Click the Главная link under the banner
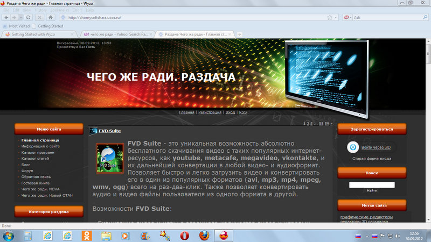The width and height of the screenshot is (431, 242). coord(186,112)
